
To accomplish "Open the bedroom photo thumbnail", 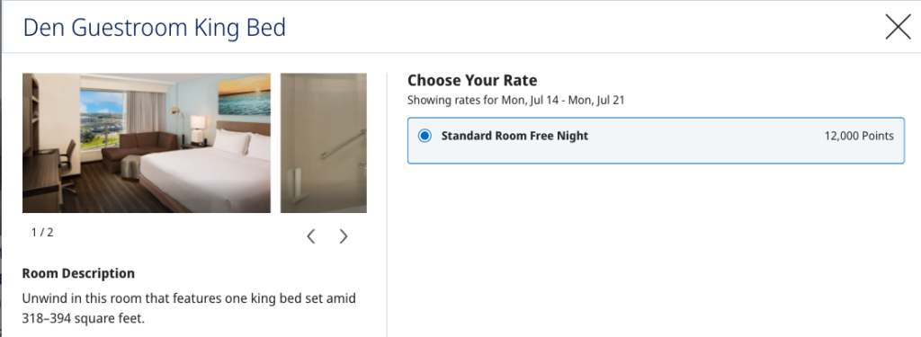I will (x=147, y=143).
